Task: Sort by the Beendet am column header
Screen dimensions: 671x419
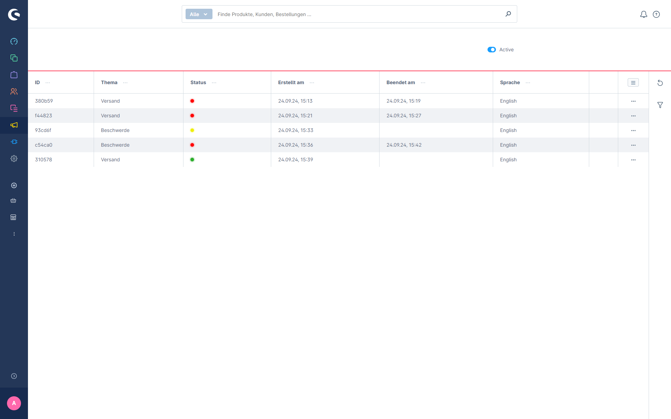Action: point(401,82)
